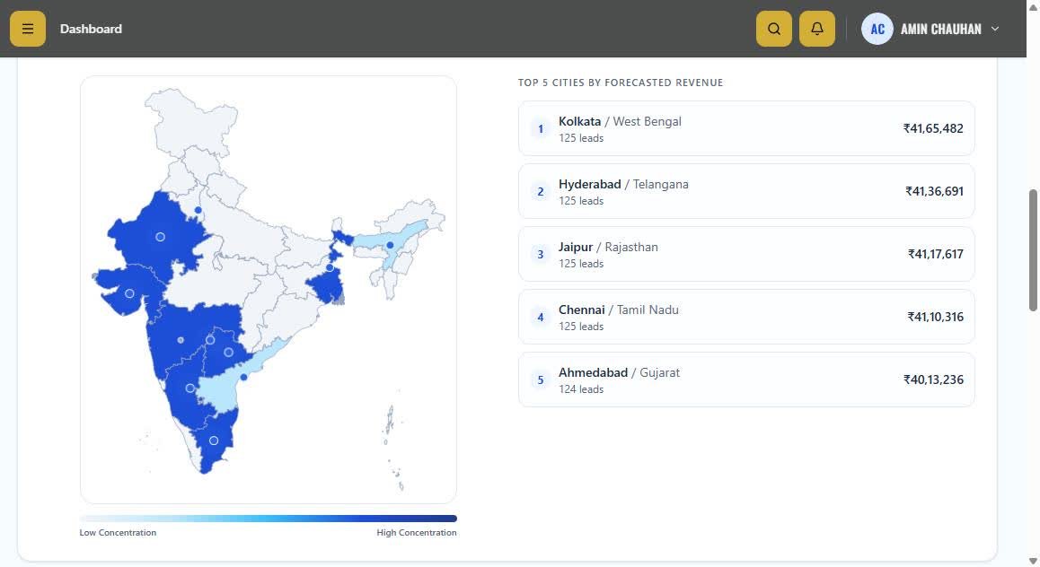Click the 124 leads text
1040x567 pixels.
581,389
